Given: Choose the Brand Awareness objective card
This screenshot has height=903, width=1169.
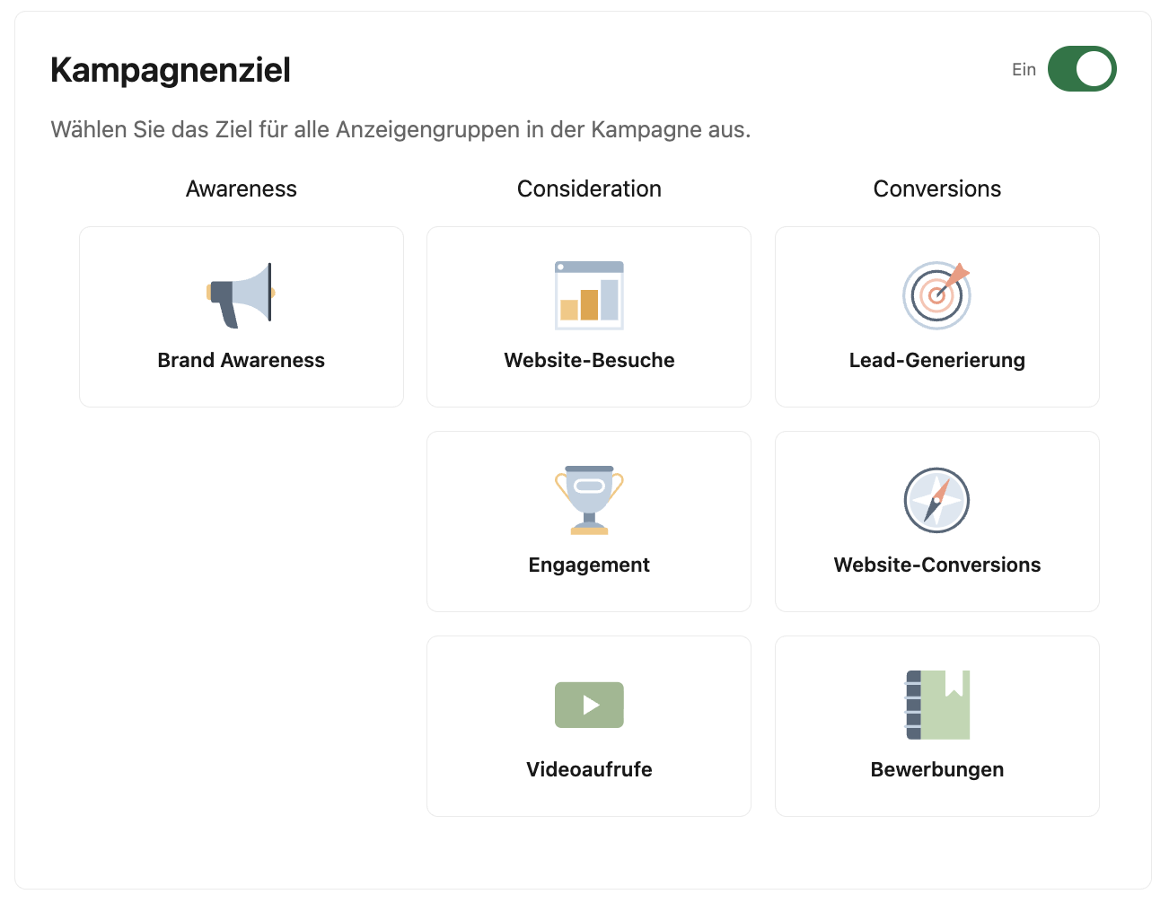Looking at the screenshot, I should tap(242, 317).
